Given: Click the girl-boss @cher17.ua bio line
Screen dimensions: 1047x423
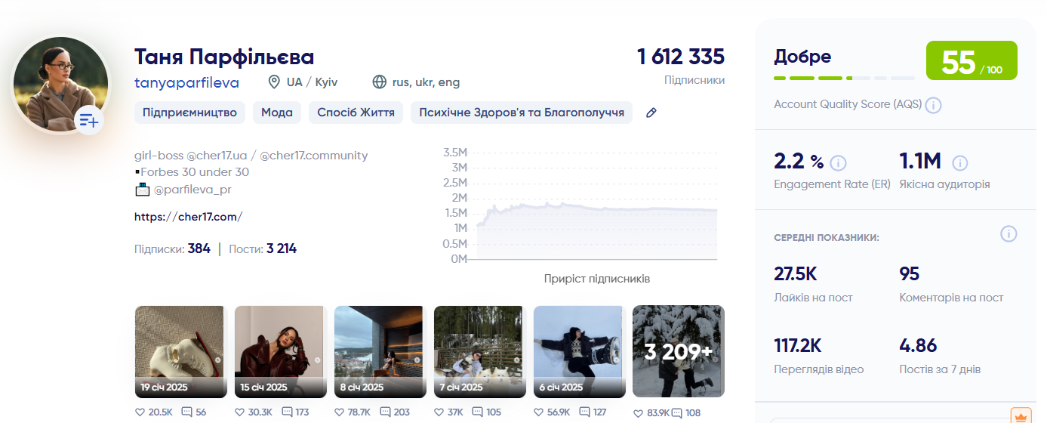Looking at the screenshot, I should coord(251,156).
